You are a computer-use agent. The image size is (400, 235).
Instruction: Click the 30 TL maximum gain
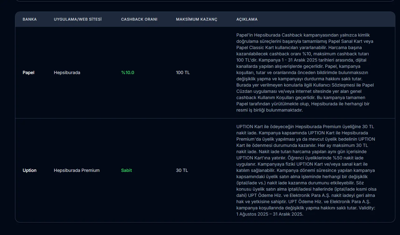pos(182,170)
